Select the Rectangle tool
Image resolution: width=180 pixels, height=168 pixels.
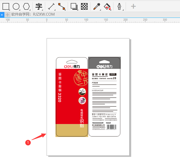pos(6,6)
